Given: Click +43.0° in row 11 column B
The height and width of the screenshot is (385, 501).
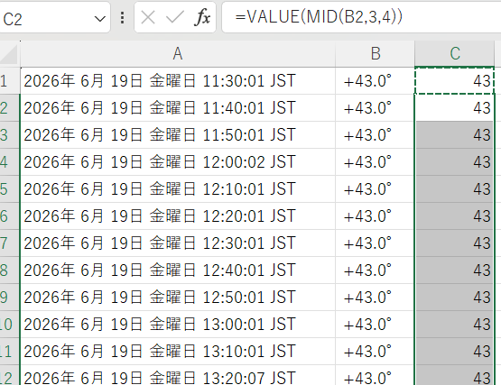Looking at the screenshot, I should tap(376, 352).
